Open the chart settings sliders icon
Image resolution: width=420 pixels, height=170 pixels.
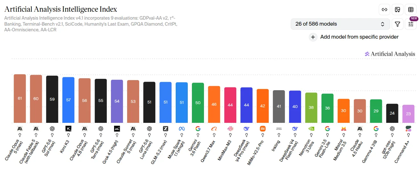click(x=410, y=24)
